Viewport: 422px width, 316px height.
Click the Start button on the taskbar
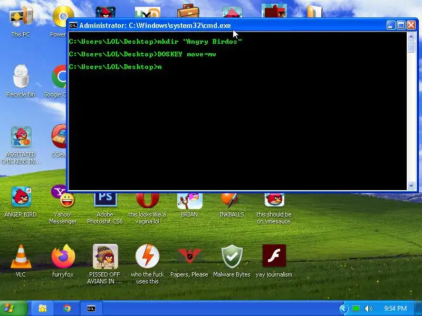tap(14, 308)
